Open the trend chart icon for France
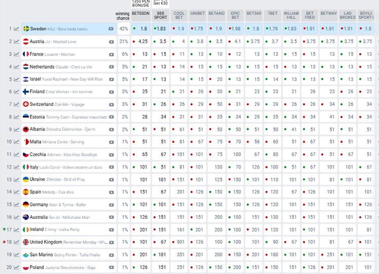The image size is (379, 274). click(16, 54)
